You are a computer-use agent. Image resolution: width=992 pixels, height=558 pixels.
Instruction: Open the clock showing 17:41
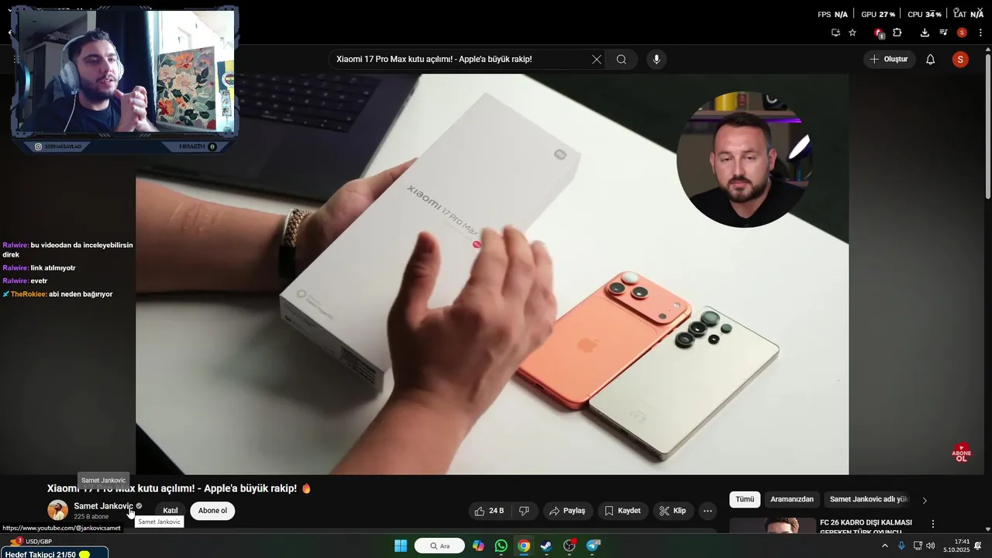(x=956, y=546)
